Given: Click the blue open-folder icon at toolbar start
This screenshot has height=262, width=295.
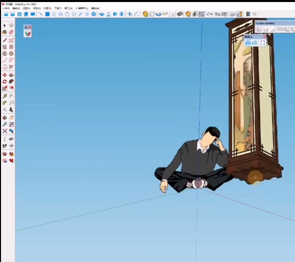Looking at the screenshot, I should point(6,14).
